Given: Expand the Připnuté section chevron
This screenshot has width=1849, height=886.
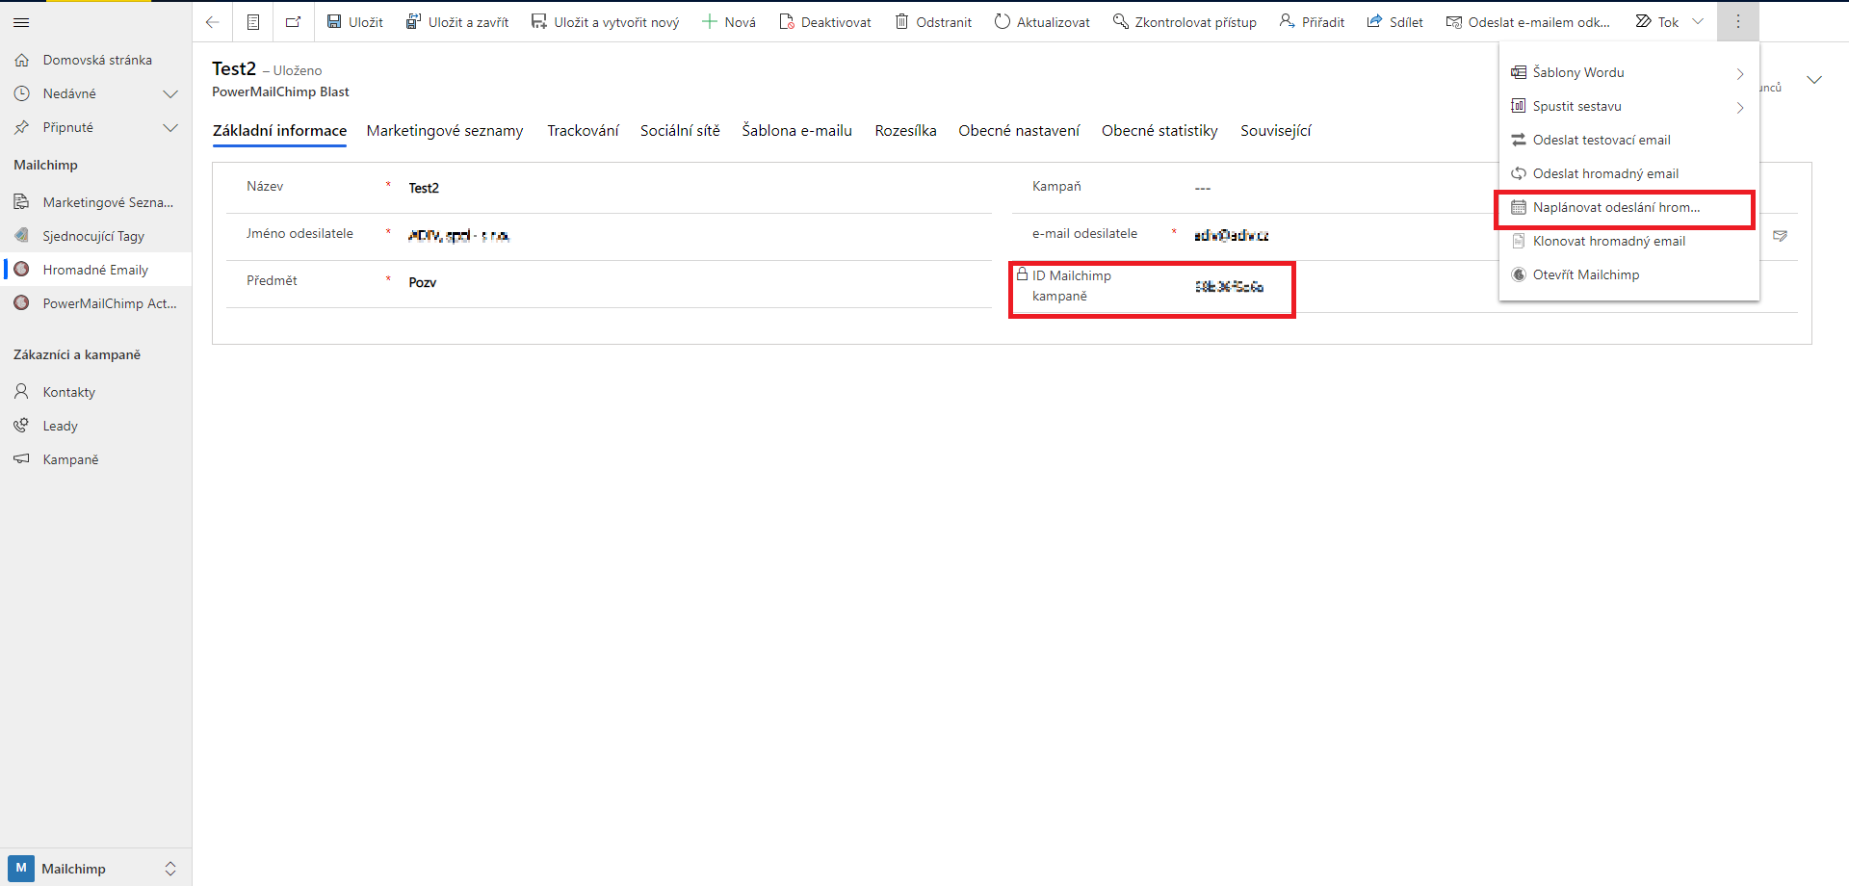Looking at the screenshot, I should (170, 127).
